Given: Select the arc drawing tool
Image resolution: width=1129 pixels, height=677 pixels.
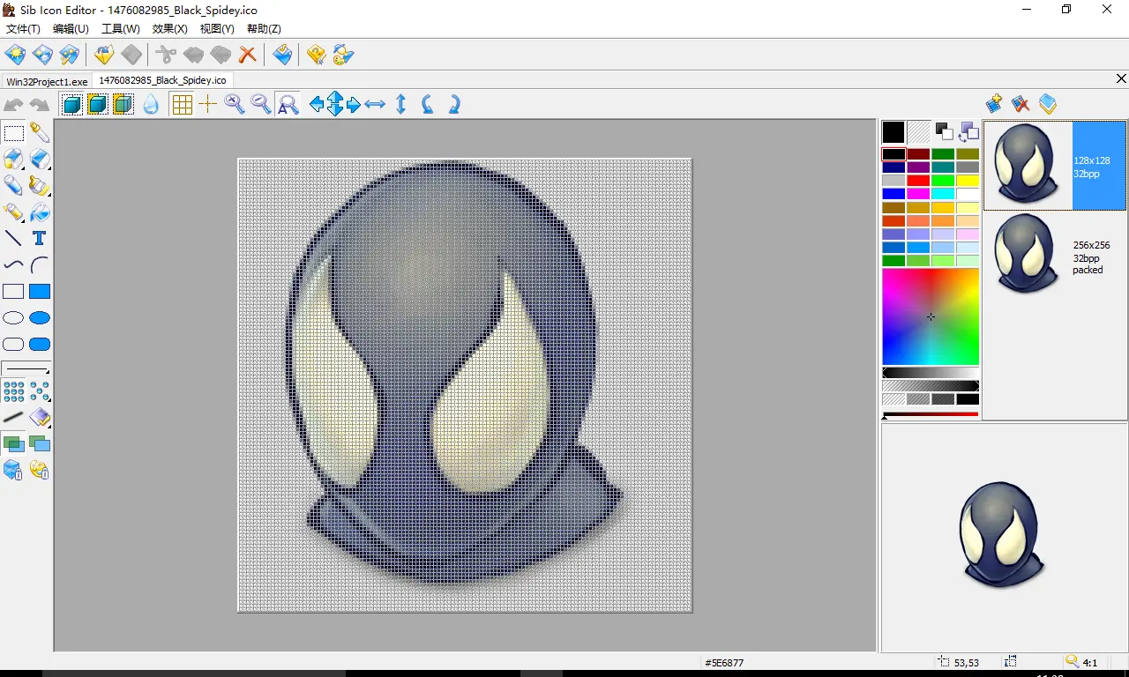Looking at the screenshot, I should pyautogui.click(x=40, y=264).
